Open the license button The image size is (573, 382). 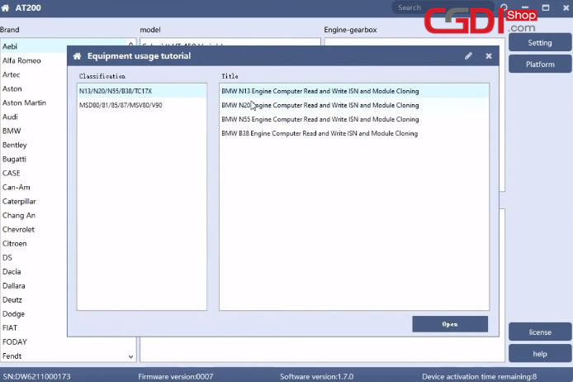tap(539, 332)
